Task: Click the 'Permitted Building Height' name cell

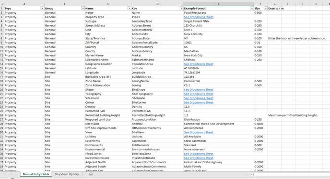Action: click(x=108, y=115)
